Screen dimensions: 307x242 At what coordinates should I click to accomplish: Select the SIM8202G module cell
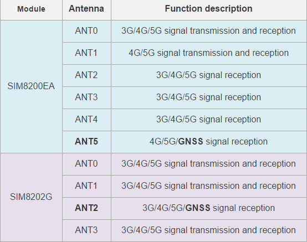[31, 197]
